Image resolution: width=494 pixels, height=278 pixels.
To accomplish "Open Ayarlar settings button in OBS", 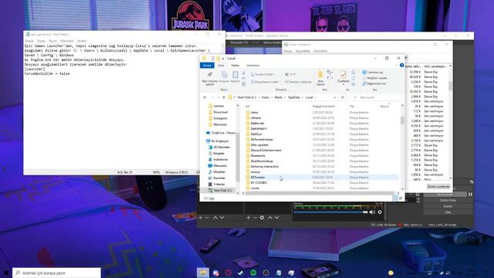I will pyautogui.click(x=448, y=206).
